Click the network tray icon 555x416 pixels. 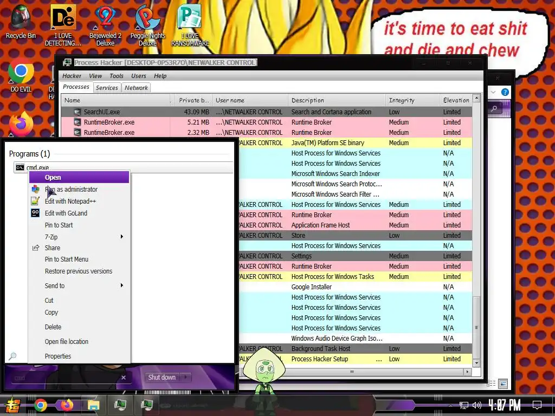point(464,405)
